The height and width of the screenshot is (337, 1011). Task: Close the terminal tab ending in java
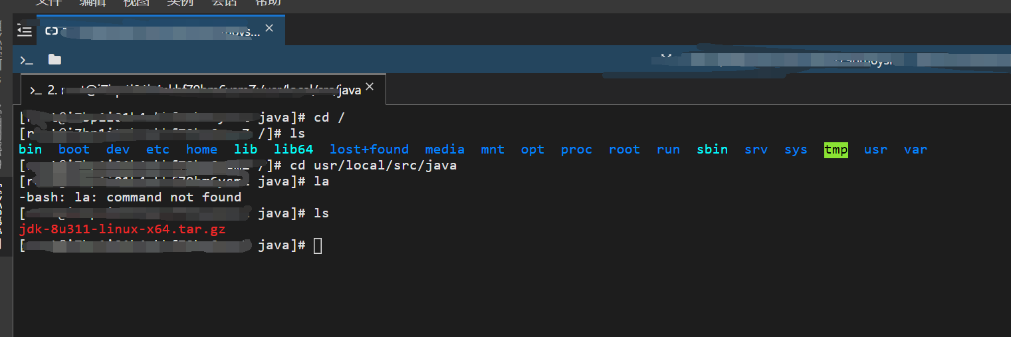(x=370, y=87)
